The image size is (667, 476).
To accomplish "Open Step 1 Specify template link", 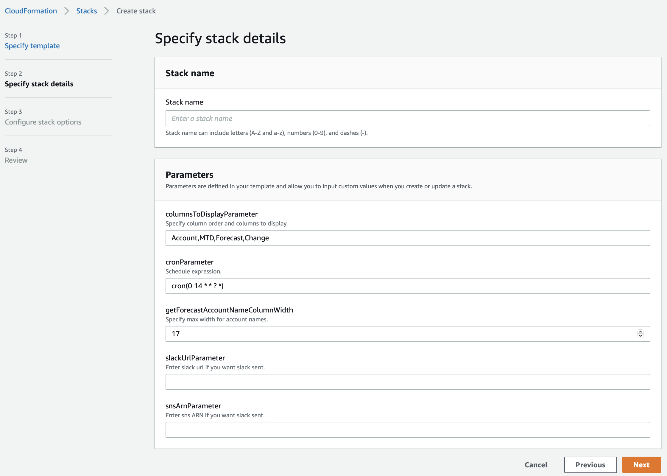I will pyautogui.click(x=32, y=46).
